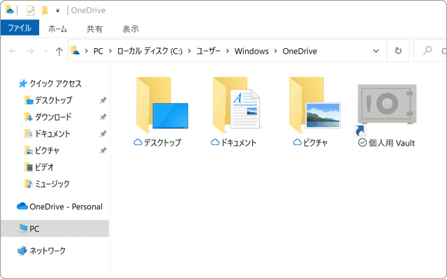Viewport: 447px width, 279px height.
Task: Click the 個人用 Vault file name label
Action: tap(392, 143)
